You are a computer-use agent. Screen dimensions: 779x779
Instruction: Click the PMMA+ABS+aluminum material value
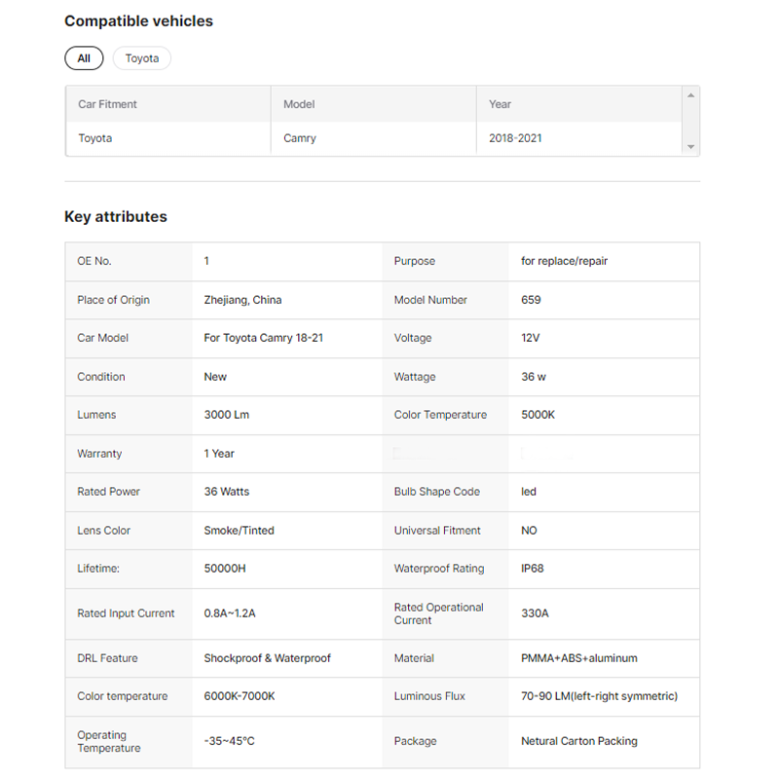tap(579, 658)
